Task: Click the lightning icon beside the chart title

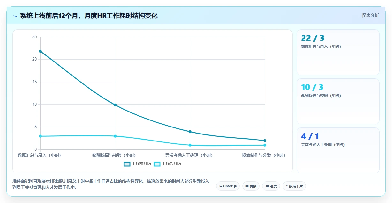Action: click(15, 16)
